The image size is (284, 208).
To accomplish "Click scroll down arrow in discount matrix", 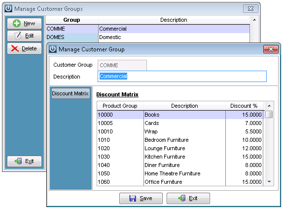I will (x=269, y=182).
